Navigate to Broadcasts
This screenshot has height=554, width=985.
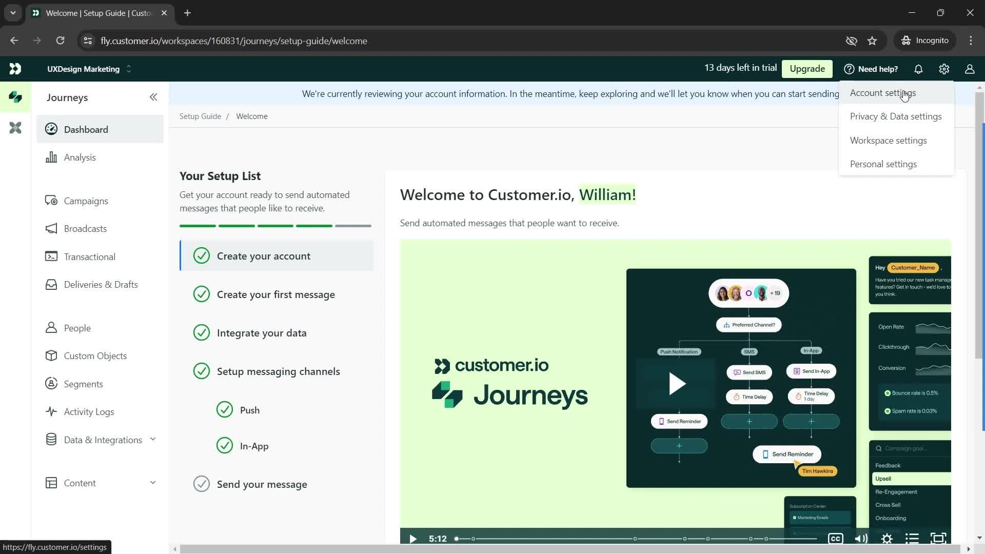pos(85,229)
